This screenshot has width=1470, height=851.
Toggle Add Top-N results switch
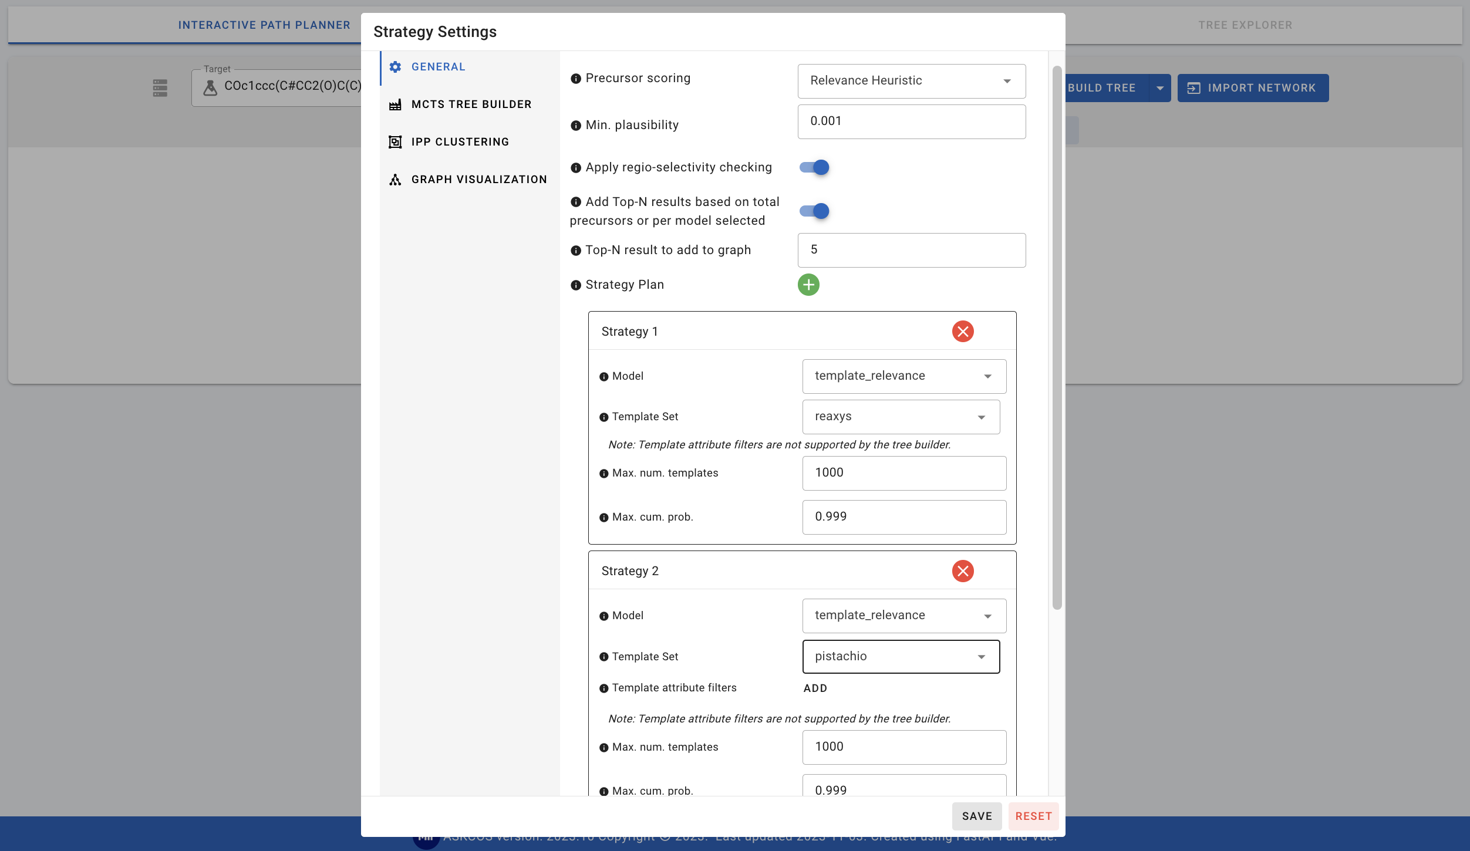[x=814, y=211]
